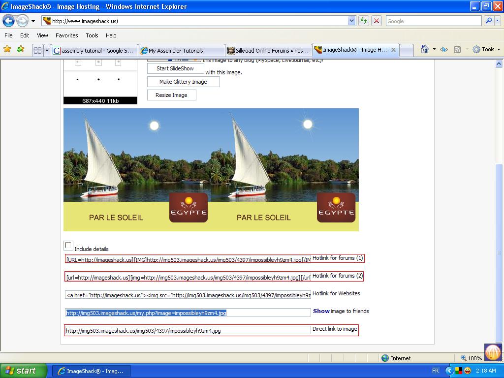
Task: Open the Favorites menu
Action: [66, 35]
